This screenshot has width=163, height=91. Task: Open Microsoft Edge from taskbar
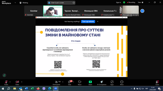(x=50, y=89)
